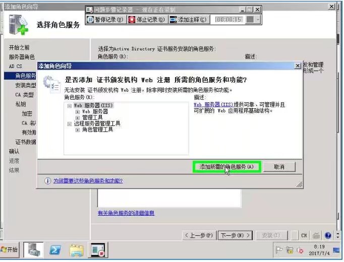Pause recording with 暂停记录 button
Viewport: 344px width, 262px height.
106,20
